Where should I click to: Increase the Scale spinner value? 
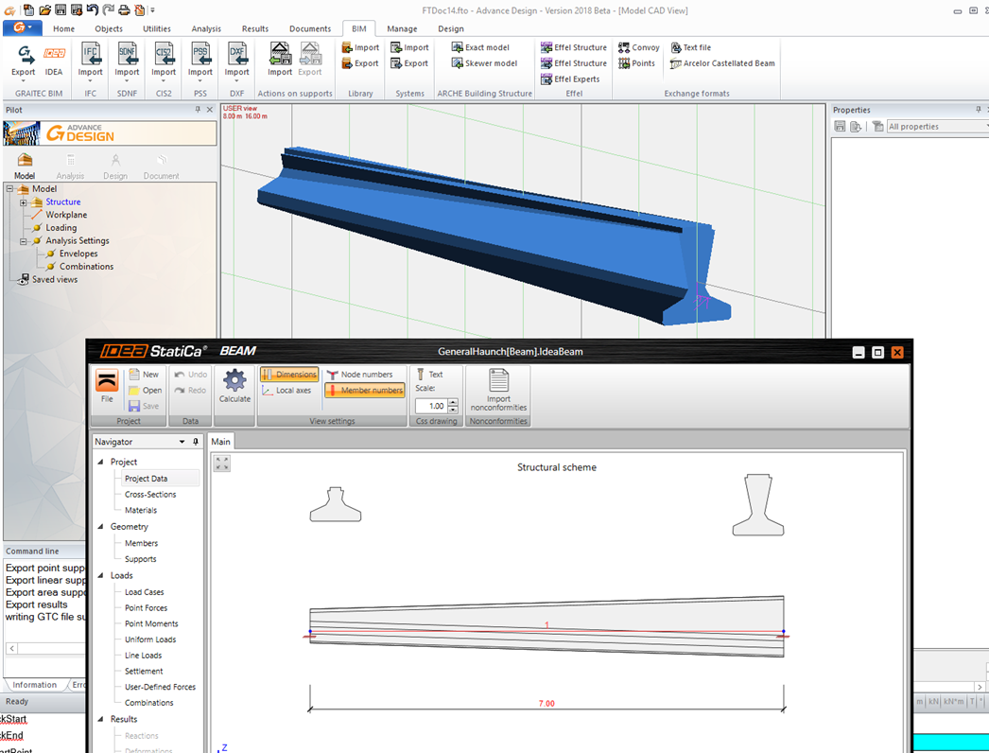point(453,402)
